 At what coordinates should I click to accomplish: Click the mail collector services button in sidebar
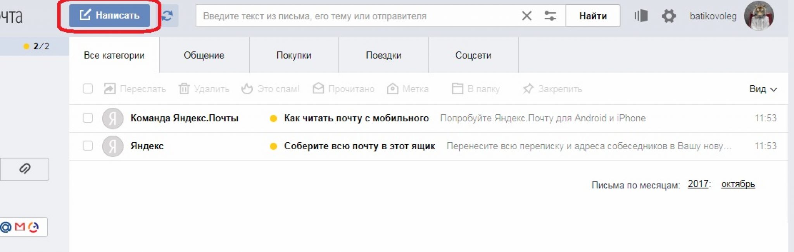tap(23, 227)
